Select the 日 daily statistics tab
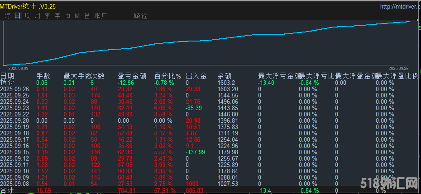This screenshot has width=421, height=194. coord(18,16)
